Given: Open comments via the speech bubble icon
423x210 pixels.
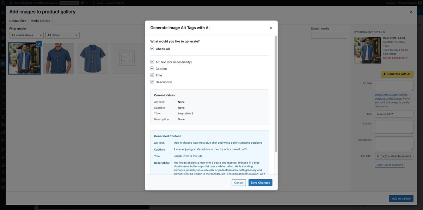Looking at the screenshot, I should [82, 2].
